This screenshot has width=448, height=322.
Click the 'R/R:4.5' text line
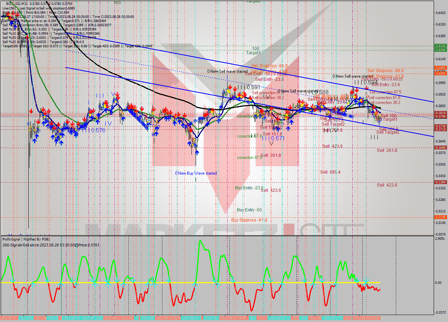78,42
